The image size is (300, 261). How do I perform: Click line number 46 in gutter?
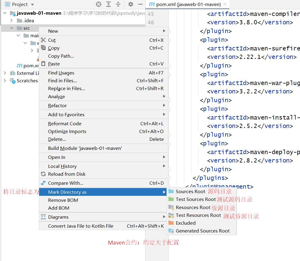pos(151,22)
